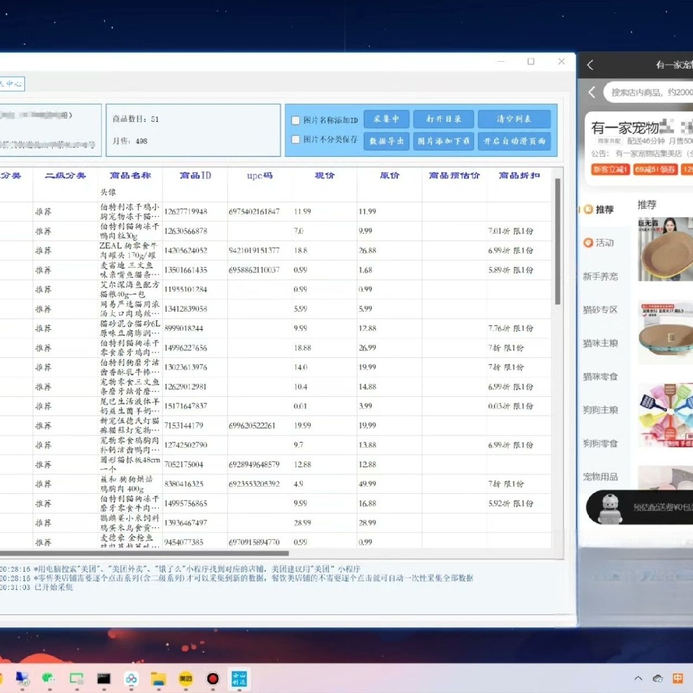693x693 pixels.
Task: Click the table's vertical scrollbar thumb
Action: coord(558,241)
